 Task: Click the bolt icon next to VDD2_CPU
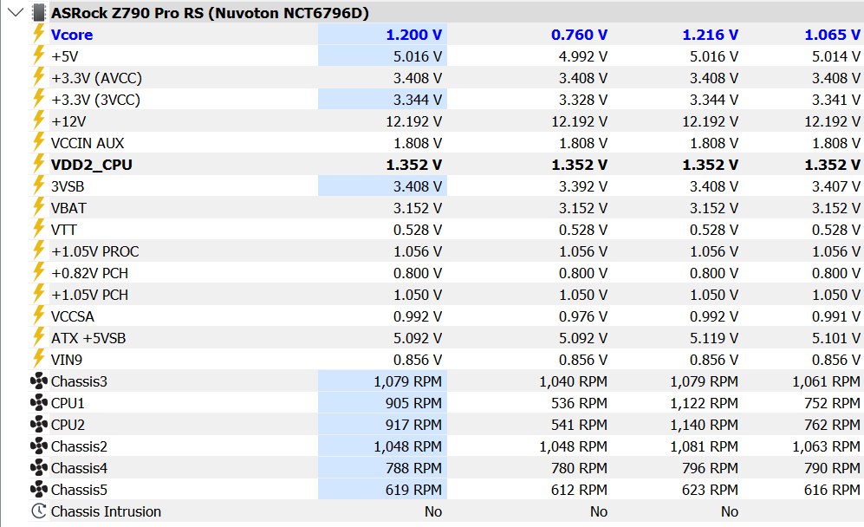38,165
